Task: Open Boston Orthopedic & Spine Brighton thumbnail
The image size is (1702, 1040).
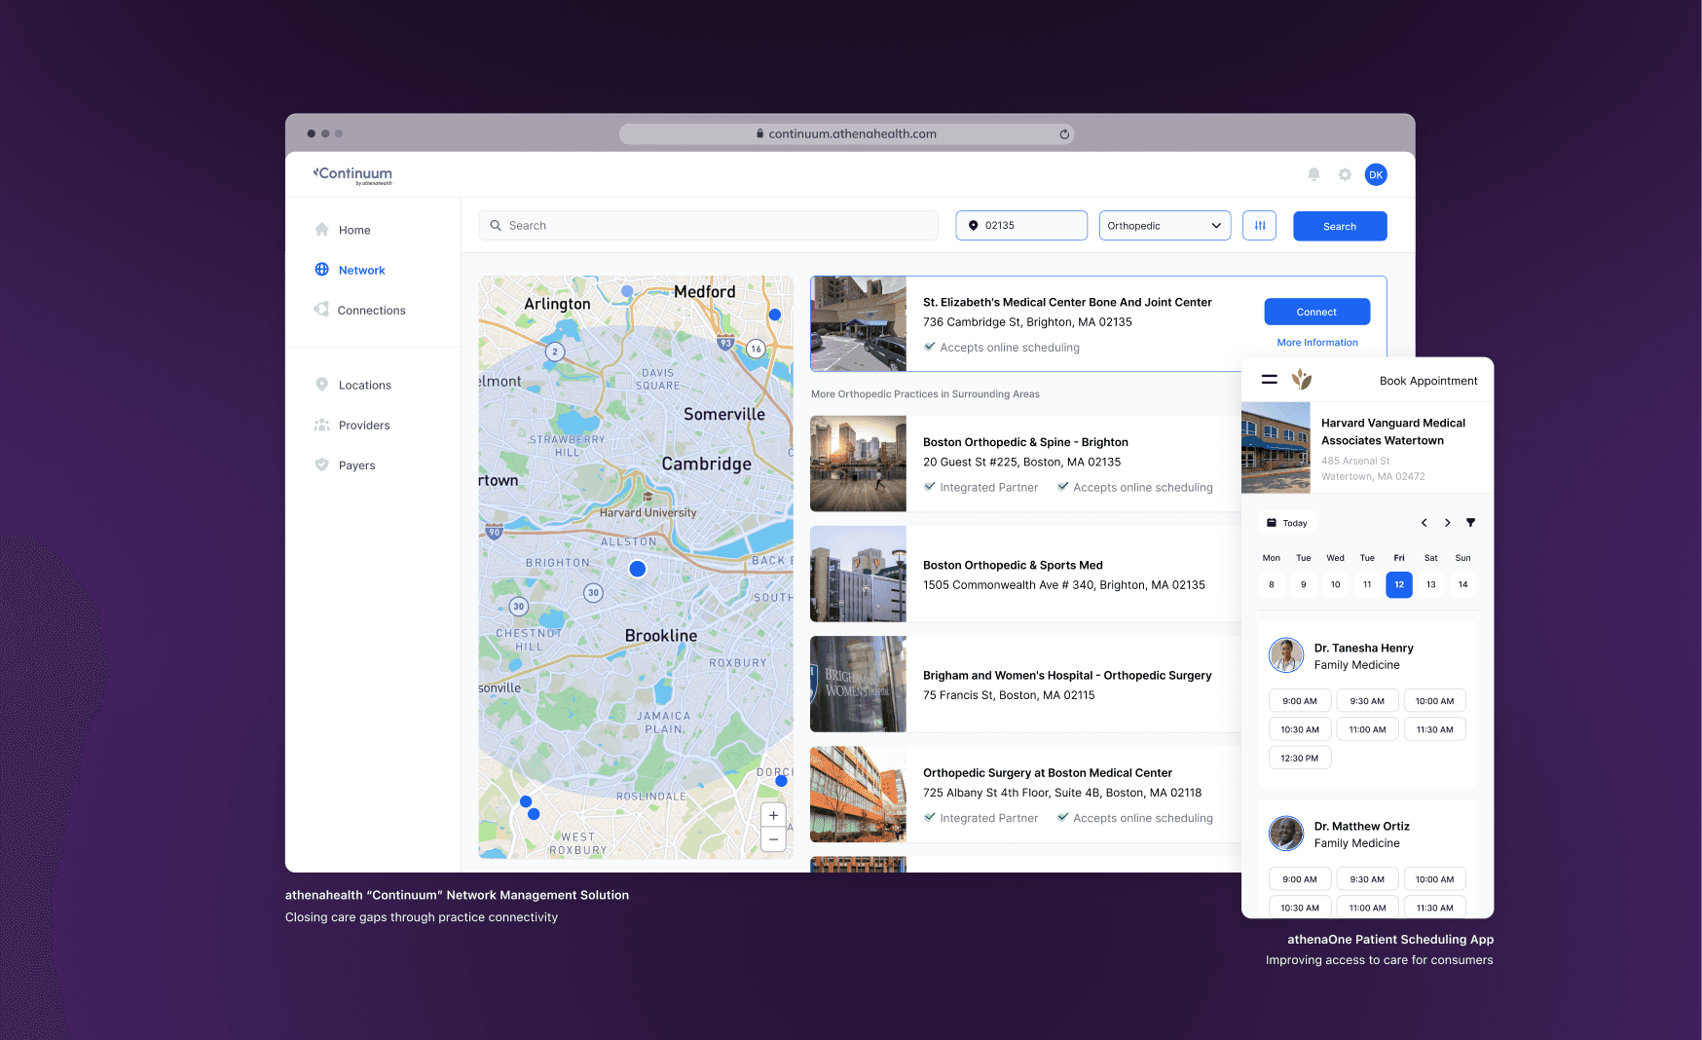Action: click(x=859, y=464)
